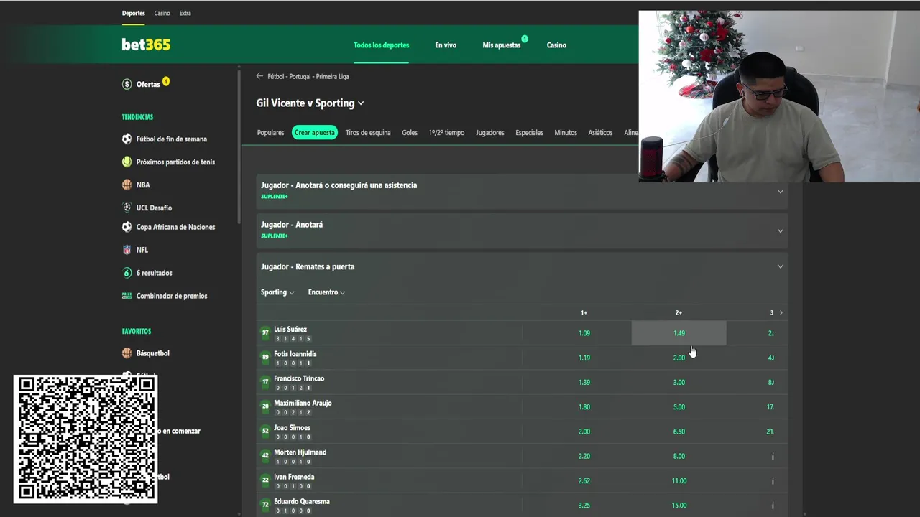This screenshot has width=920, height=517.
Task: Switch to the Extra top tab
Action: 185,13
